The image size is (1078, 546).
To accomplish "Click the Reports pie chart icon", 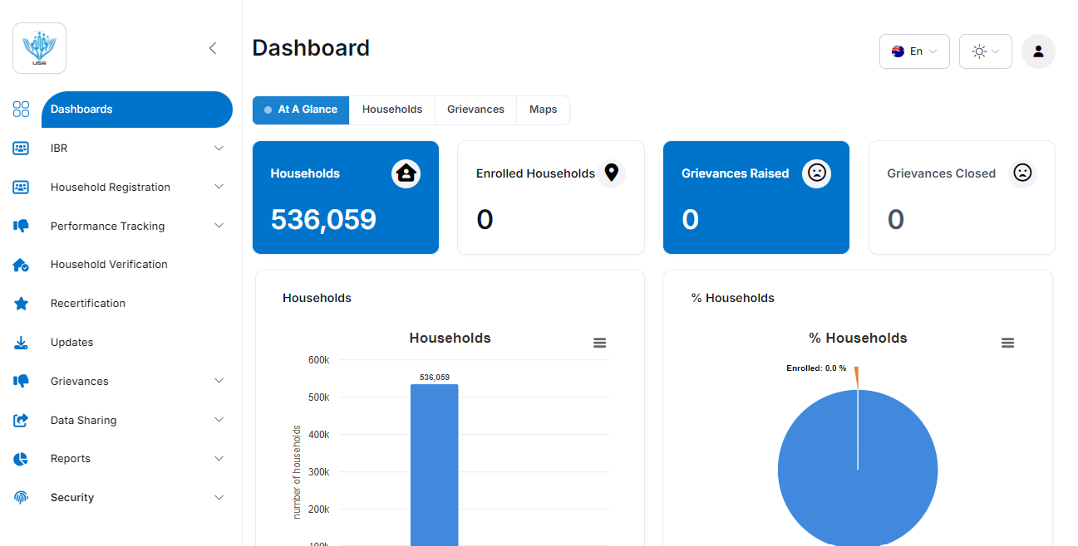I will click(21, 459).
